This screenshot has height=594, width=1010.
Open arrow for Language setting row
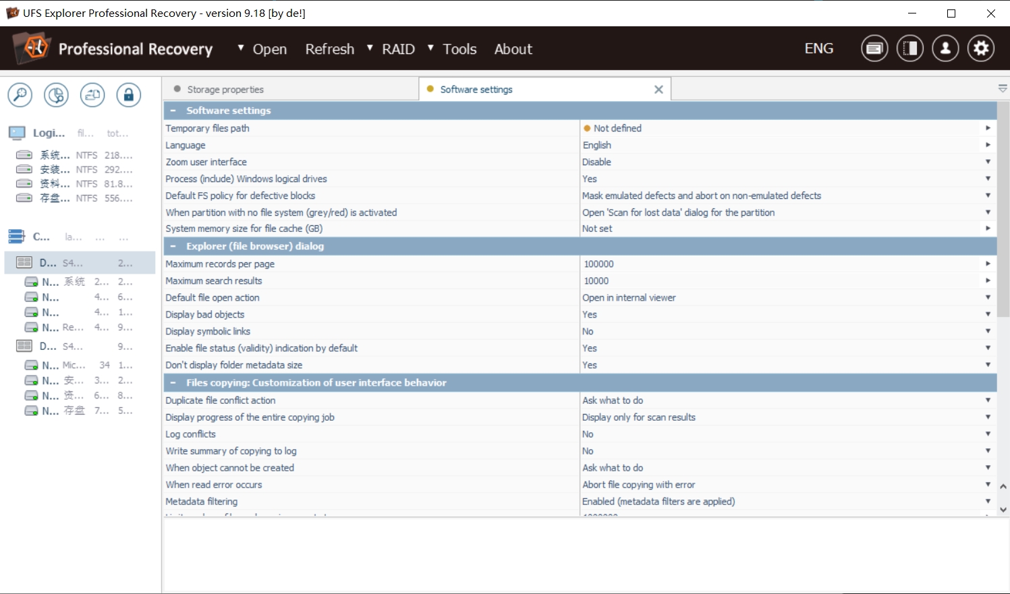click(x=988, y=145)
